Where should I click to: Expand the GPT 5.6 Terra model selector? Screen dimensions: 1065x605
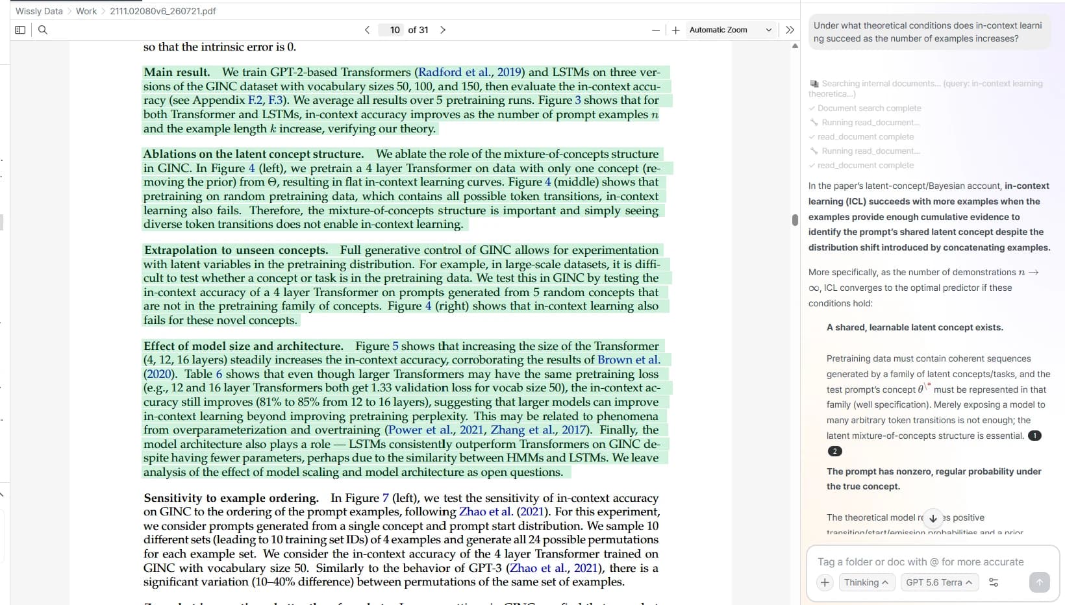939,582
